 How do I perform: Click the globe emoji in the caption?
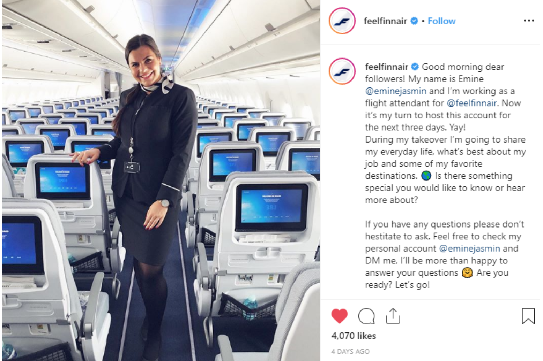coord(426,176)
